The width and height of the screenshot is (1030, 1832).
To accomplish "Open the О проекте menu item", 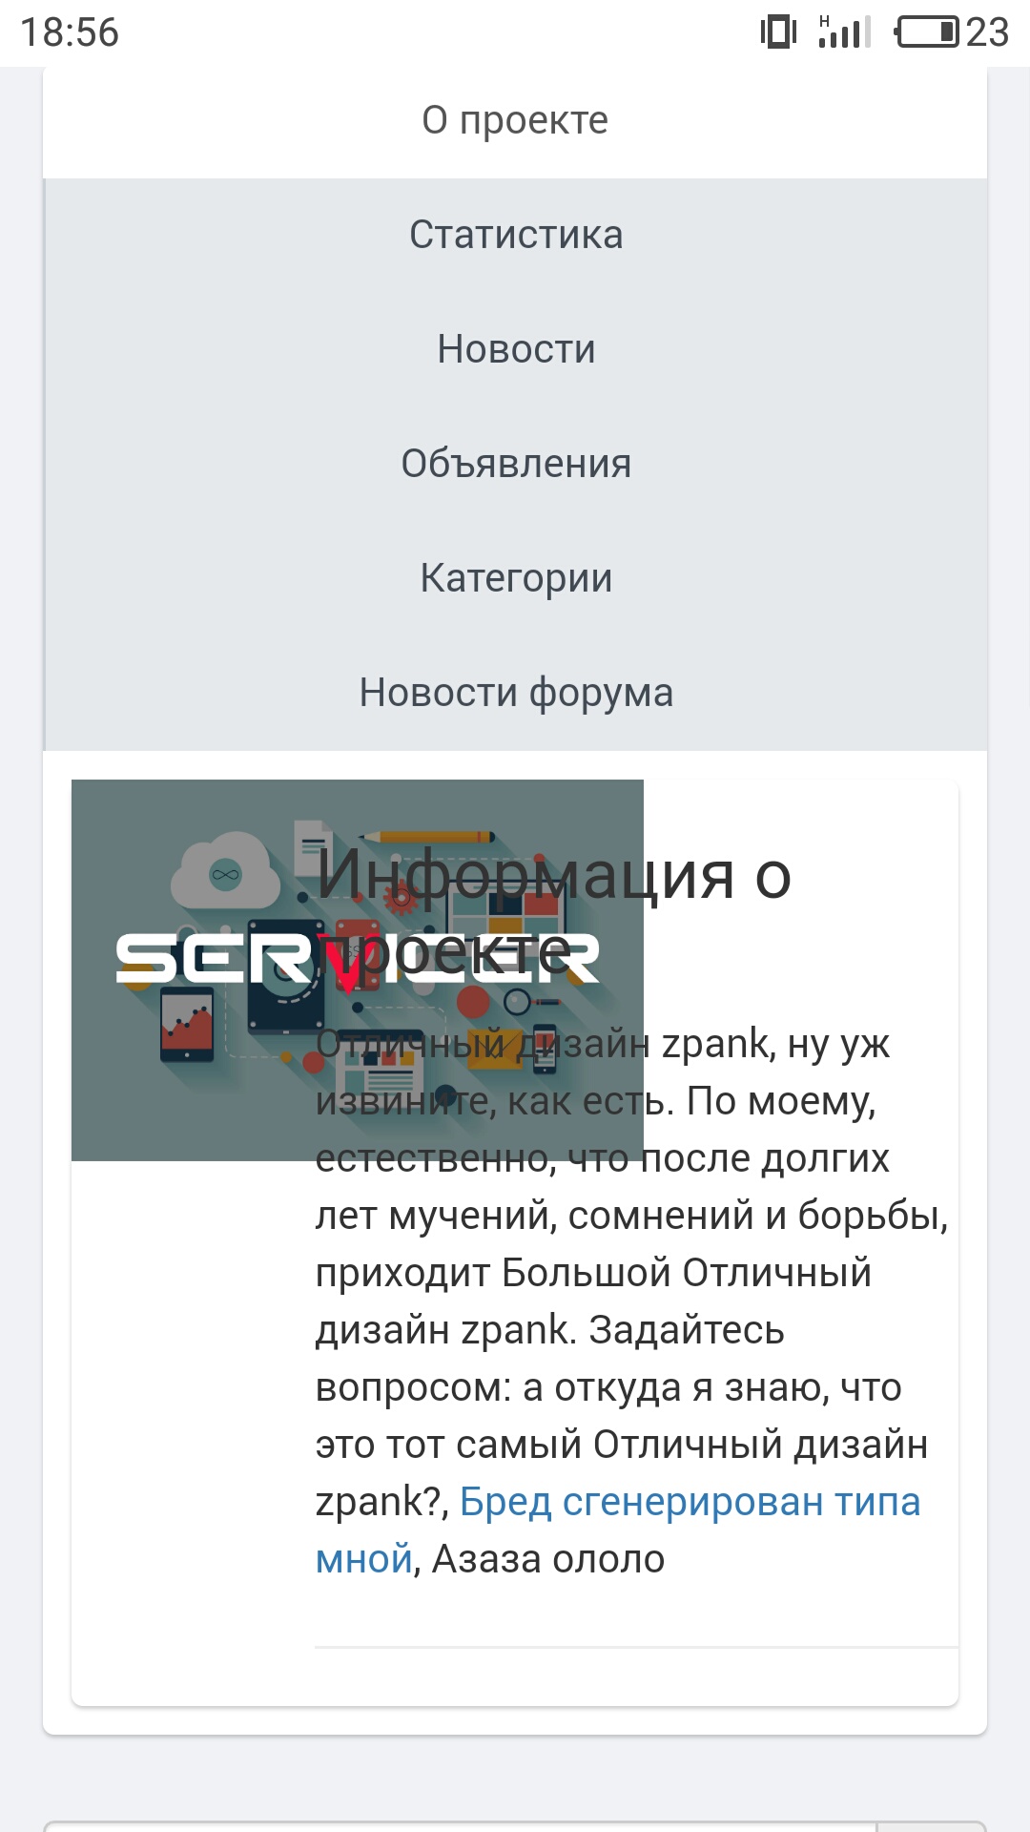I will 515,121.
